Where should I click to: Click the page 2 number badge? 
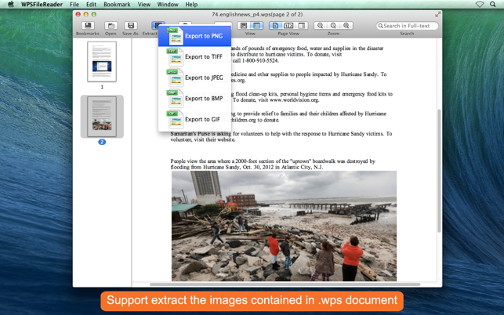click(x=102, y=142)
